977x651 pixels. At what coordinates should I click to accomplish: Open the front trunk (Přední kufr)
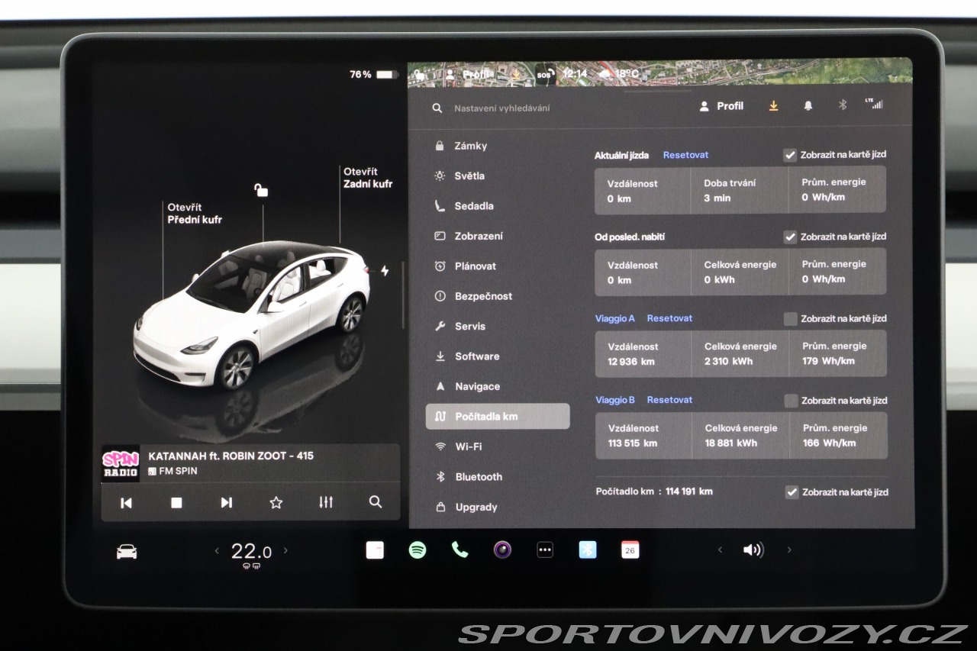tap(195, 214)
